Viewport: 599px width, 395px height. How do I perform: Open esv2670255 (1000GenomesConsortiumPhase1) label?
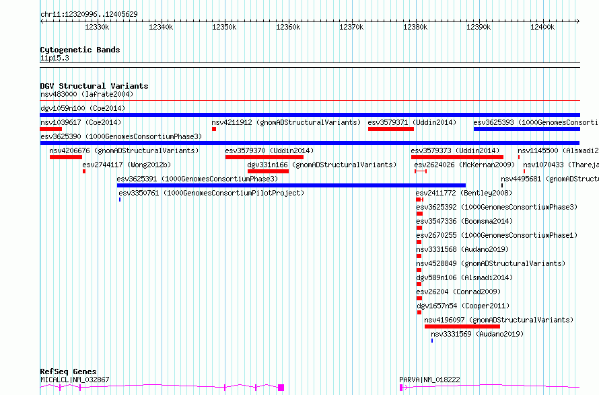[497, 235]
